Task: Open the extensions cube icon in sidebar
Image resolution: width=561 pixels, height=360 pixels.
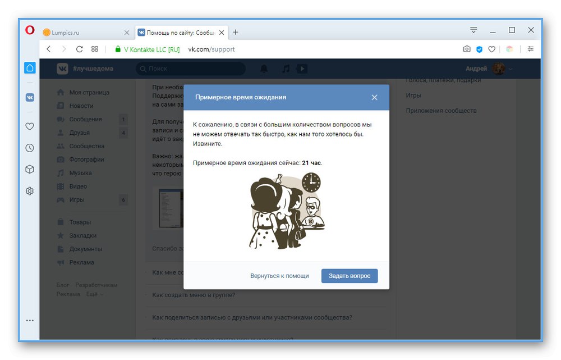Action: click(30, 170)
